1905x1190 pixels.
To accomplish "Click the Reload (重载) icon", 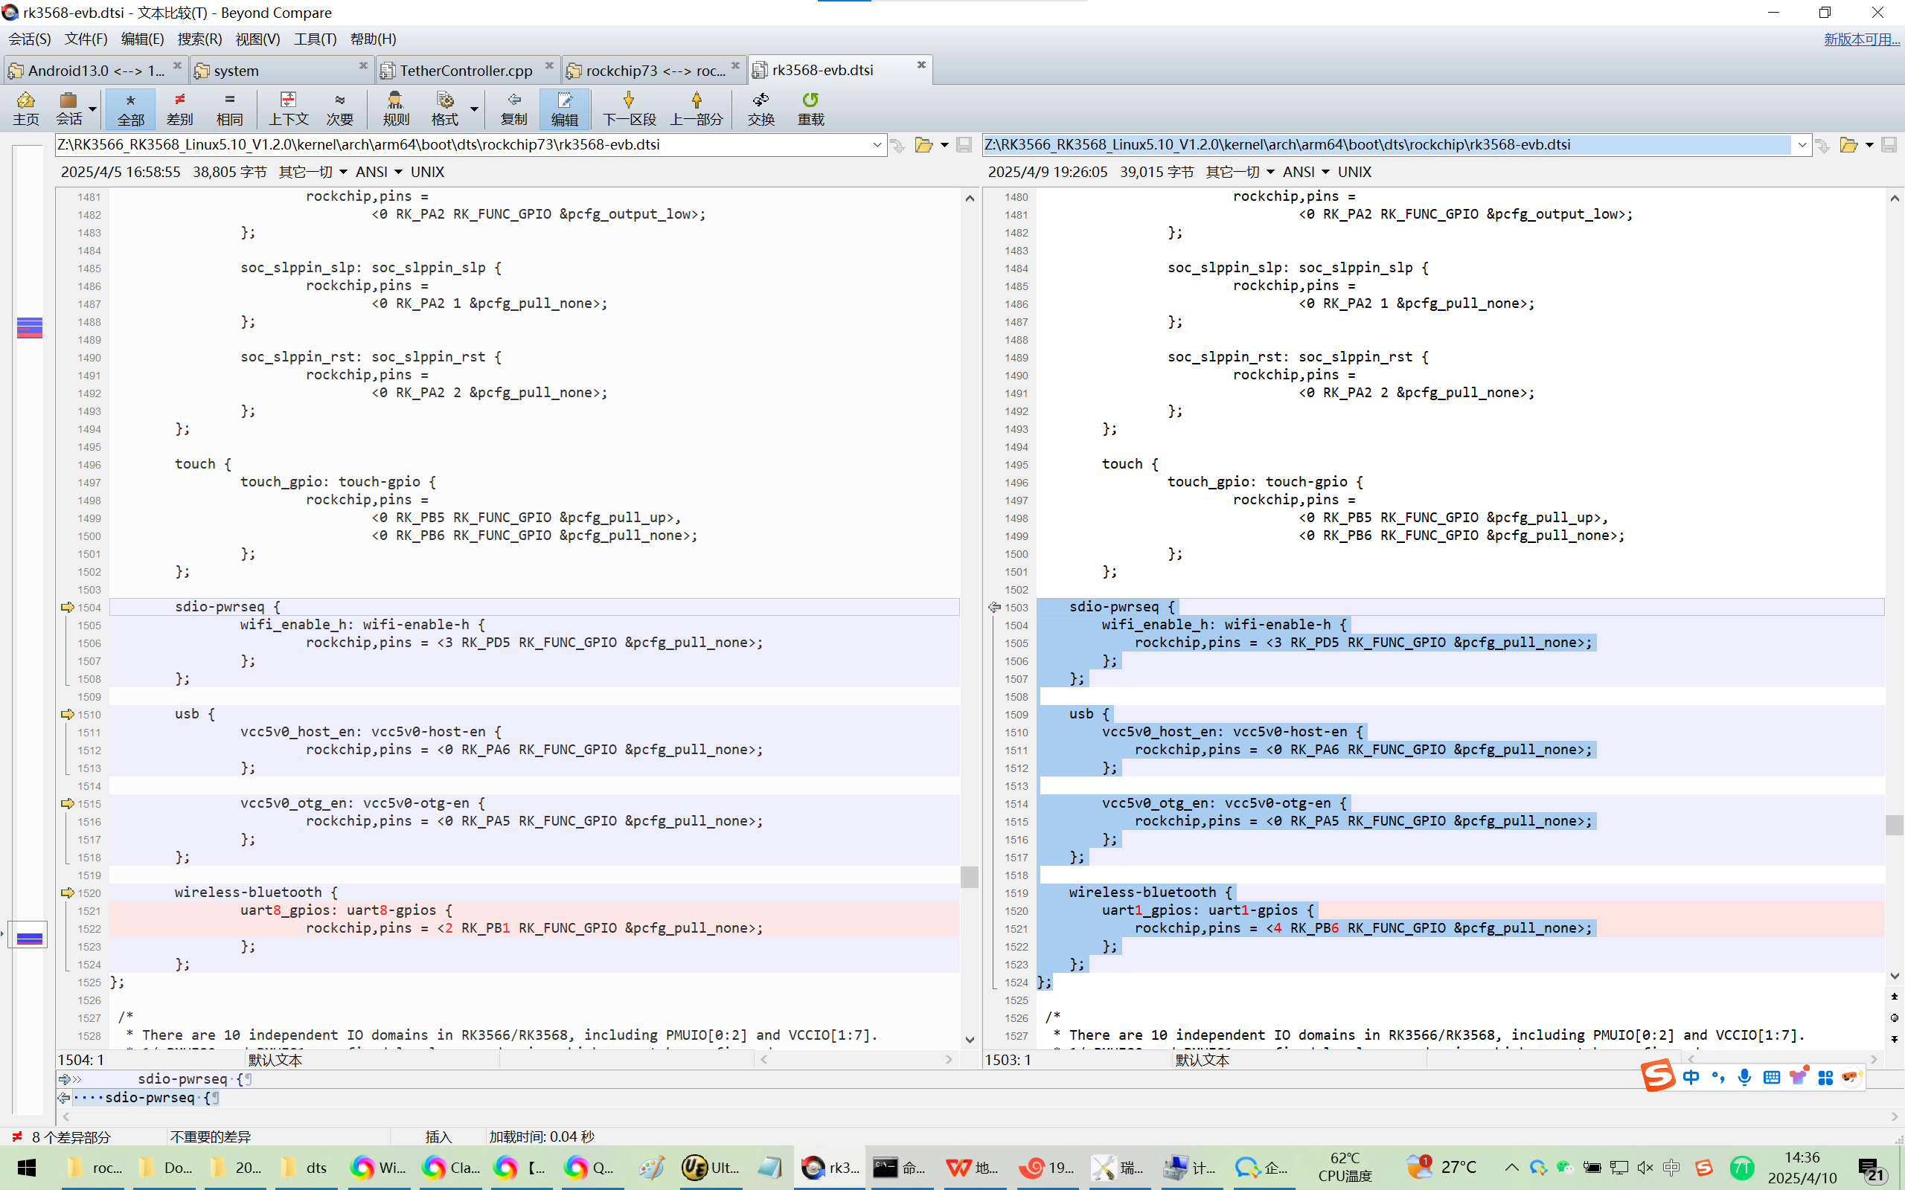I will [x=810, y=108].
